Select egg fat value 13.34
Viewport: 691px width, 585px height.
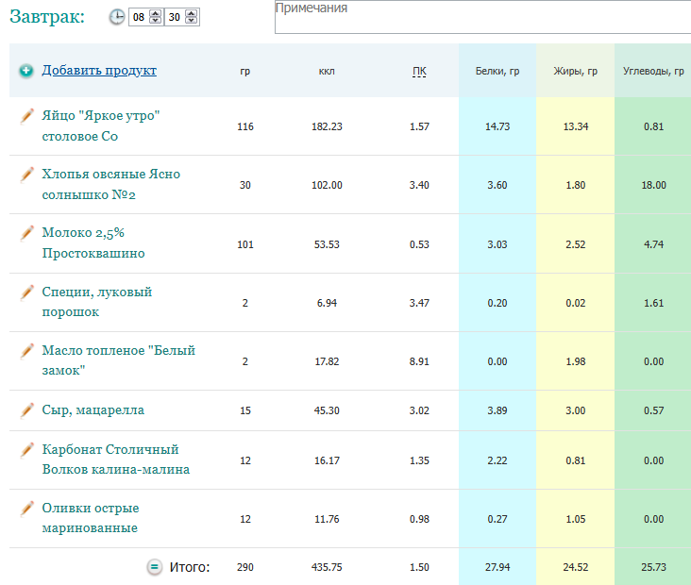pos(576,126)
